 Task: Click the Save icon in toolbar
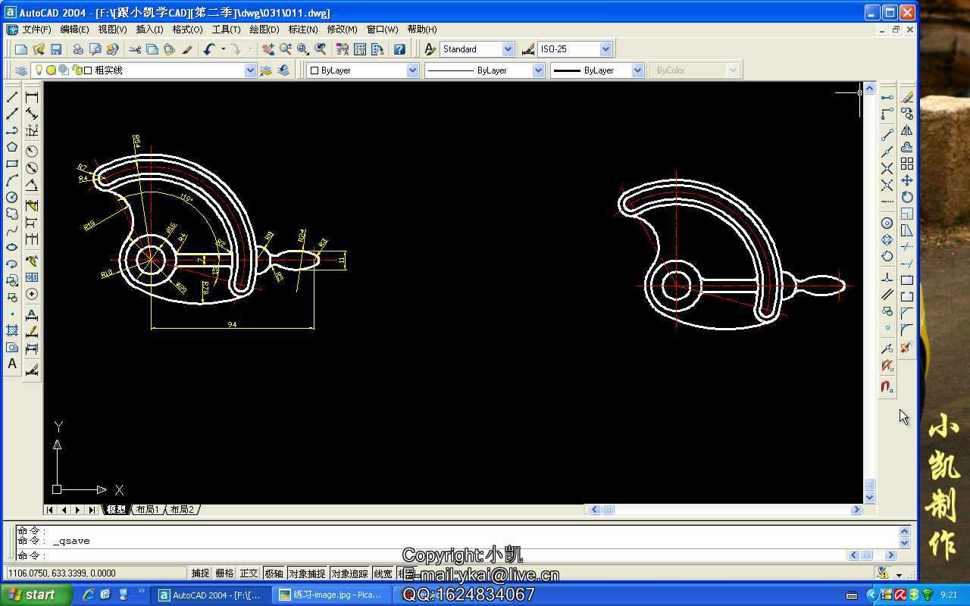[56, 49]
